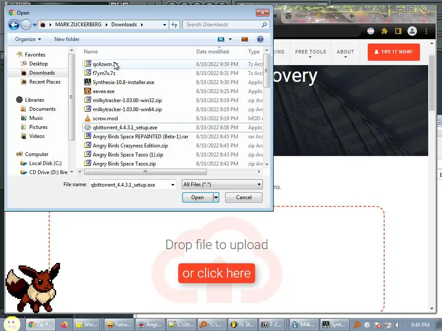The image size is (442, 331).
Task: Switch to FL Studio taskbar button
Action: pyautogui.click(x=243, y=325)
